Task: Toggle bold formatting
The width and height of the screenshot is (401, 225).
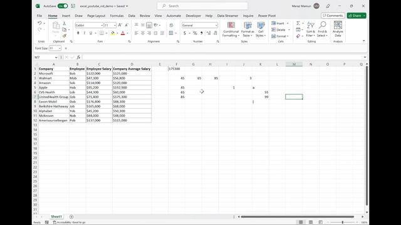Action: tap(78, 33)
